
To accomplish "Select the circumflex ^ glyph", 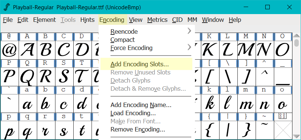I will pyautogui.click(x=265, y=77).
